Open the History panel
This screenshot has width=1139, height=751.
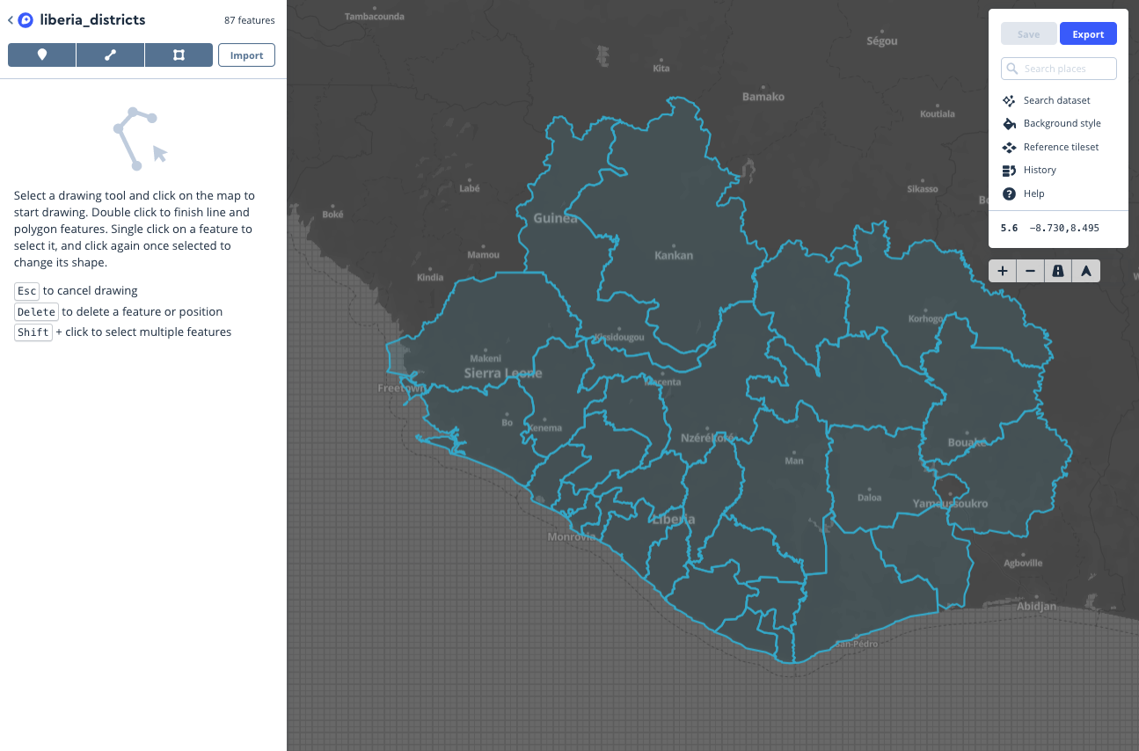tap(1040, 171)
